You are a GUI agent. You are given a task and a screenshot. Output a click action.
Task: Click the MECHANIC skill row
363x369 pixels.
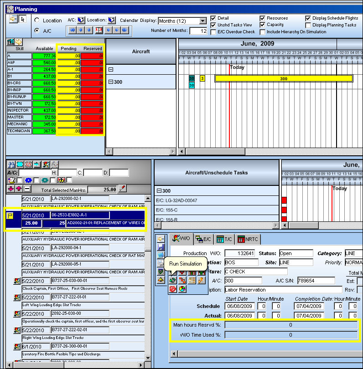point(19,124)
